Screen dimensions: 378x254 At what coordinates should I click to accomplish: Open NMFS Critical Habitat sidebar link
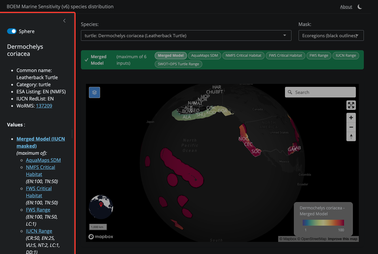point(40,171)
